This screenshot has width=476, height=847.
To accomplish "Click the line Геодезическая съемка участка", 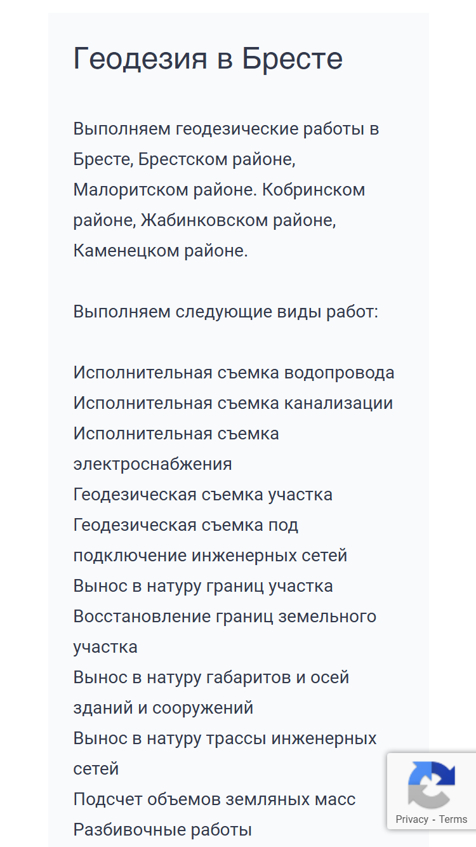I will tap(202, 495).
